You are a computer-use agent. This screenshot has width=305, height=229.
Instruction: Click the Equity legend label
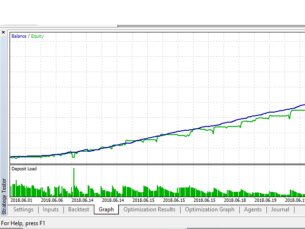click(37, 36)
